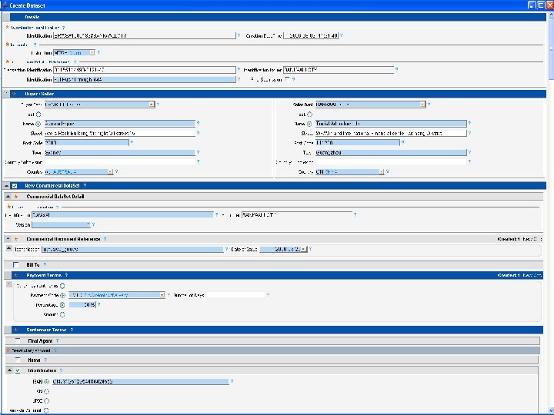Image resolution: width=554 pixels, height=415 pixels.
Task: Open help in the Settlement Terms header
Action: 72,330
